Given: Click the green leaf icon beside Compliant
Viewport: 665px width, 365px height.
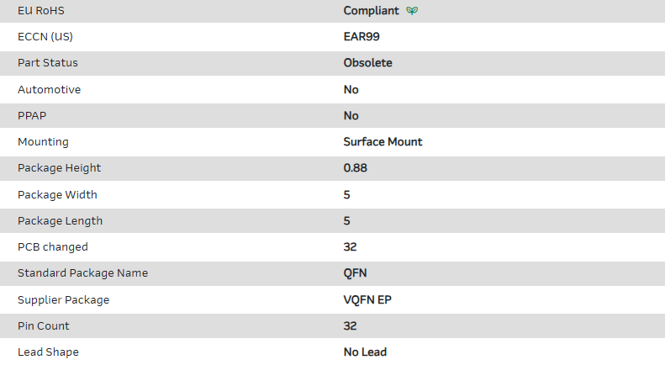Looking at the screenshot, I should [x=412, y=11].
